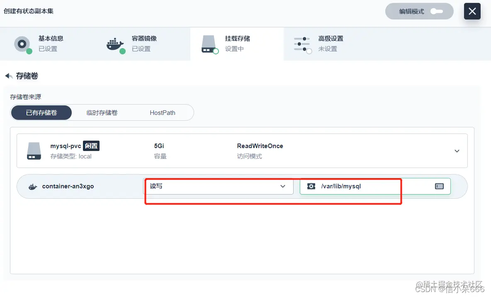
Task: Click the mysql-pvc disk icon
Action: [x=34, y=151]
